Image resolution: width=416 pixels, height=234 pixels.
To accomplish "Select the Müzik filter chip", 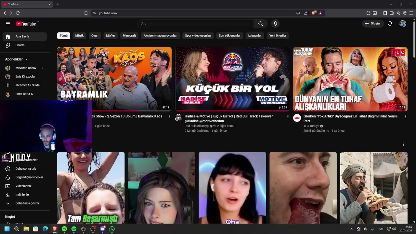I will click(80, 36).
